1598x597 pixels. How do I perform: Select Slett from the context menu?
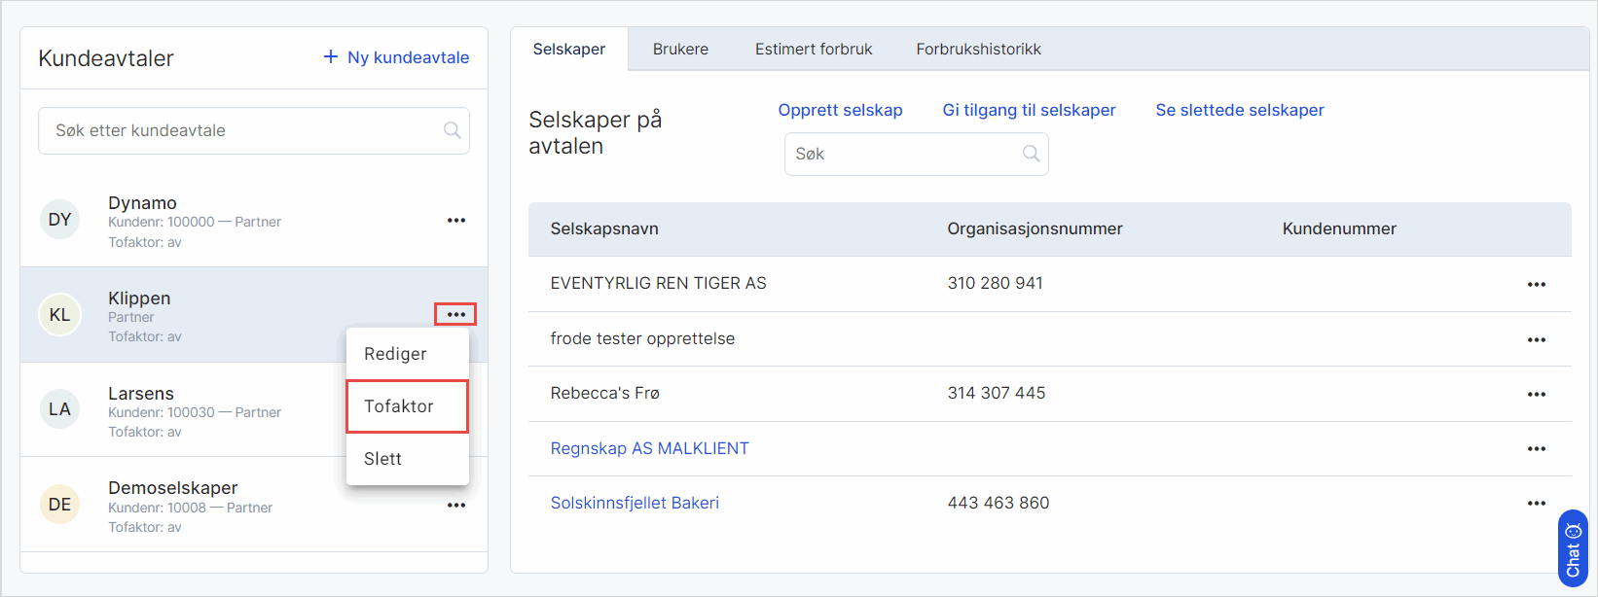[383, 459]
